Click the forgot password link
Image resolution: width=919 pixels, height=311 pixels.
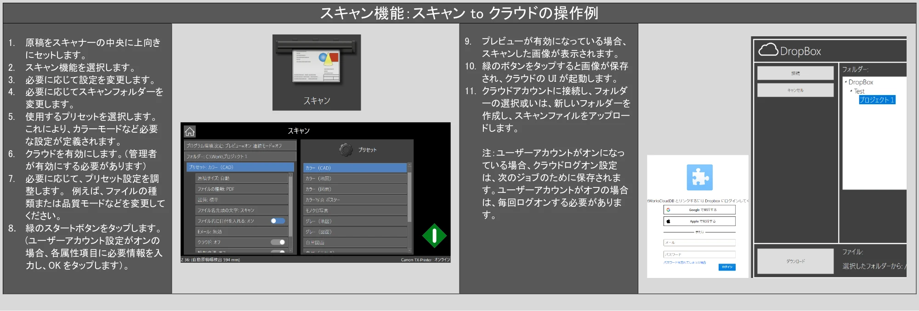point(685,263)
